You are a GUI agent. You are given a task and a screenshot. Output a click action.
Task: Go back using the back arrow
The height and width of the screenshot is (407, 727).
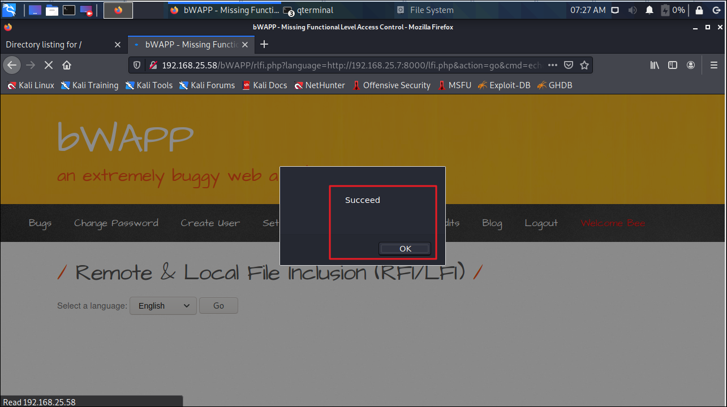pyautogui.click(x=12, y=66)
